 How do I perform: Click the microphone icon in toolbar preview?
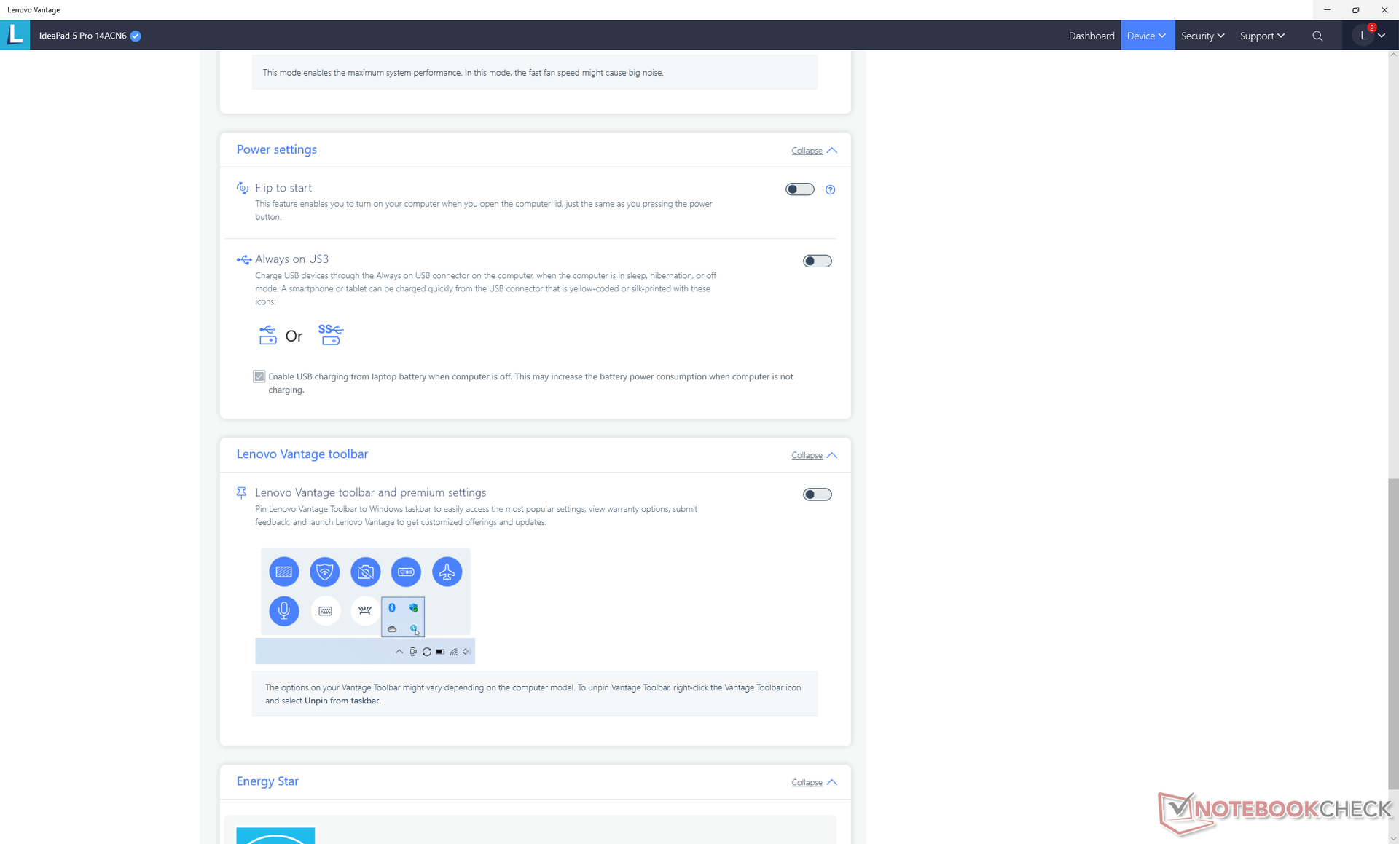[x=284, y=610]
